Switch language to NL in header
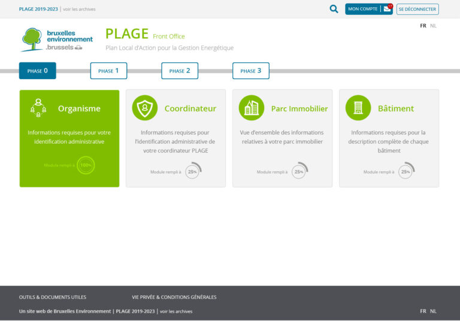 433,26
